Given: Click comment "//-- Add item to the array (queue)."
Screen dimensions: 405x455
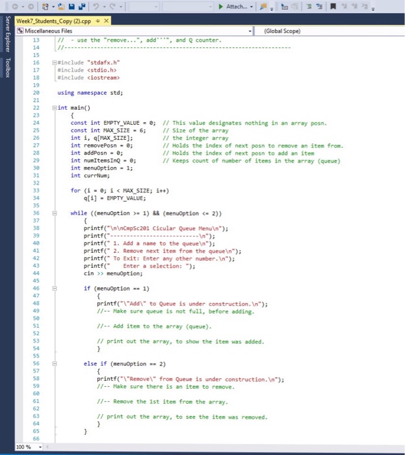Looking at the screenshot, I should pos(154,326).
